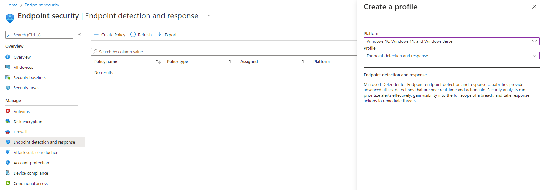Screen dimensions: 546x190
Task: Focus the sidebar Search (Ctrl+/) field
Action: tap(39, 35)
